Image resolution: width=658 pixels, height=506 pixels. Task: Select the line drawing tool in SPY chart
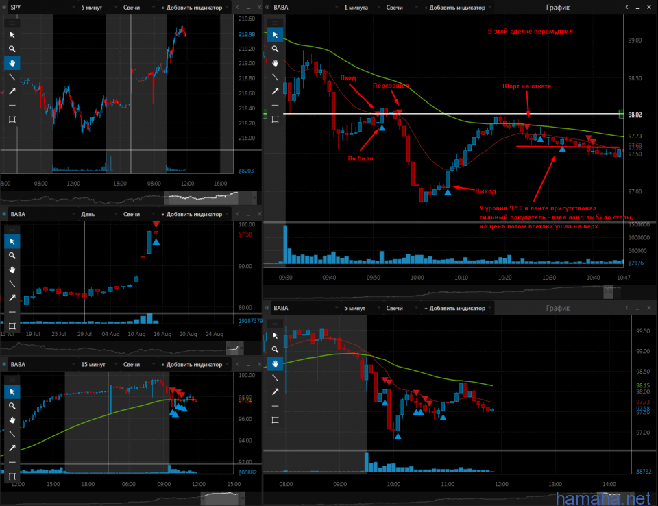[12, 77]
